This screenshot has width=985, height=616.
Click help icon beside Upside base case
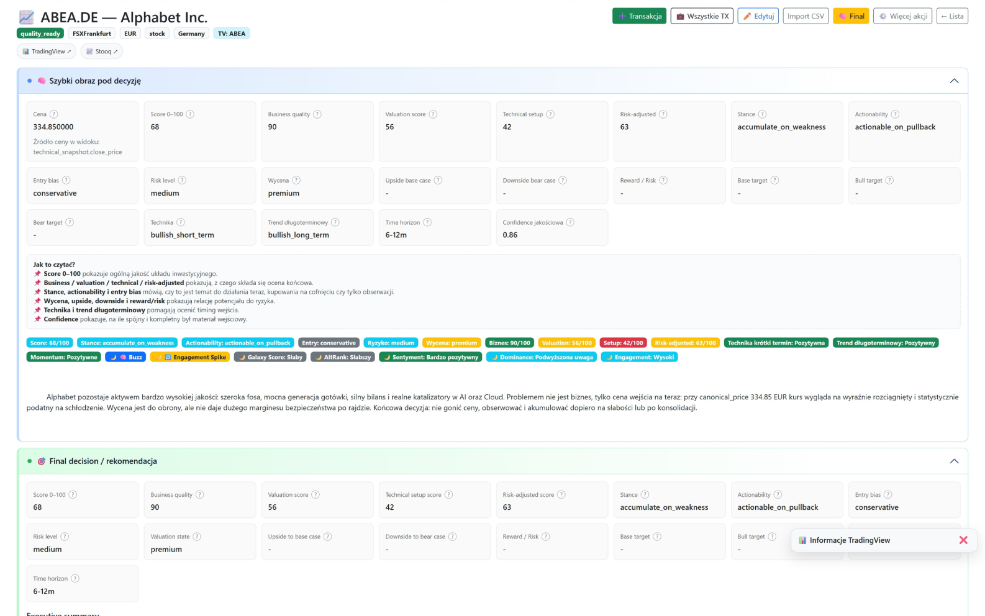click(438, 180)
